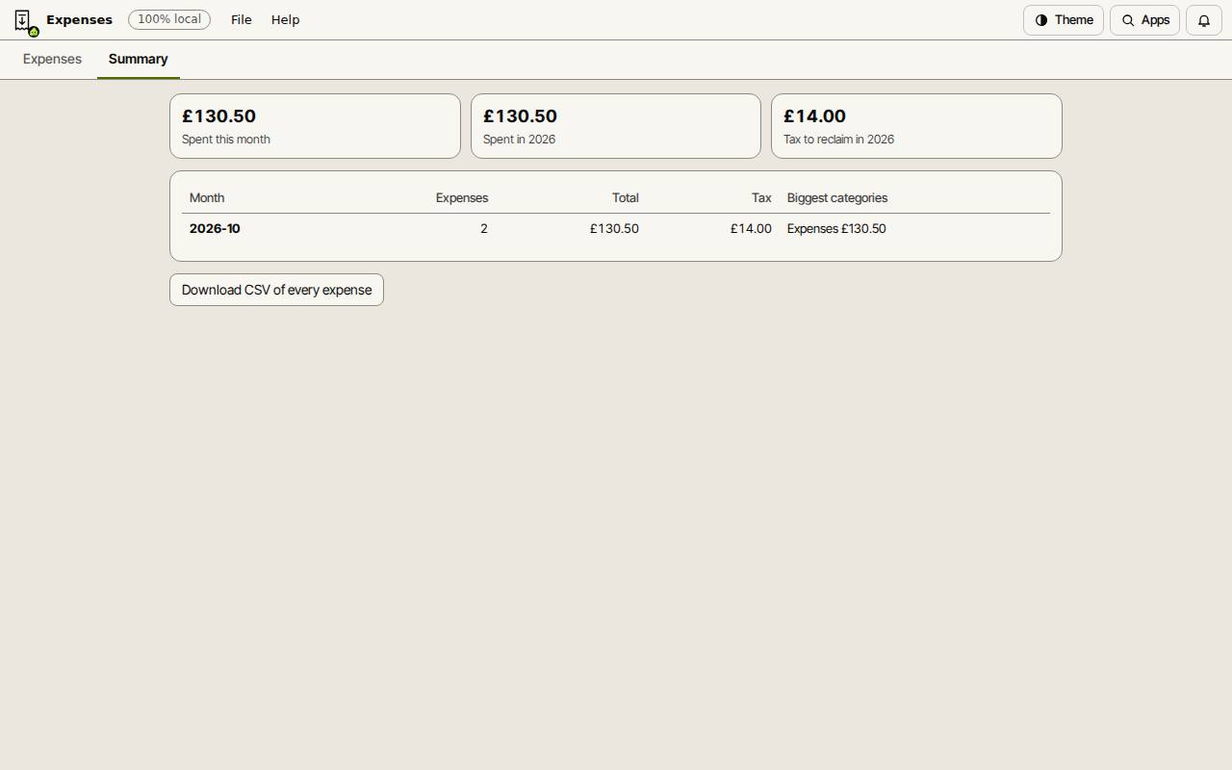1232x770 pixels.
Task: Click the Month column header
Action: 207,197
